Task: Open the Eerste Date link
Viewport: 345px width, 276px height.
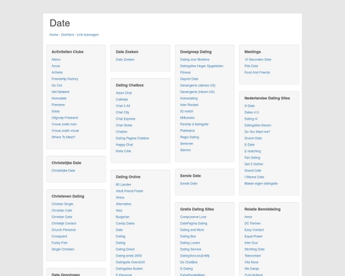Action: pyautogui.click(x=188, y=183)
